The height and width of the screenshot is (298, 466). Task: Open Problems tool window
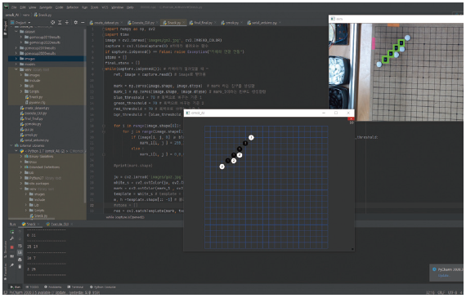tap(52, 287)
